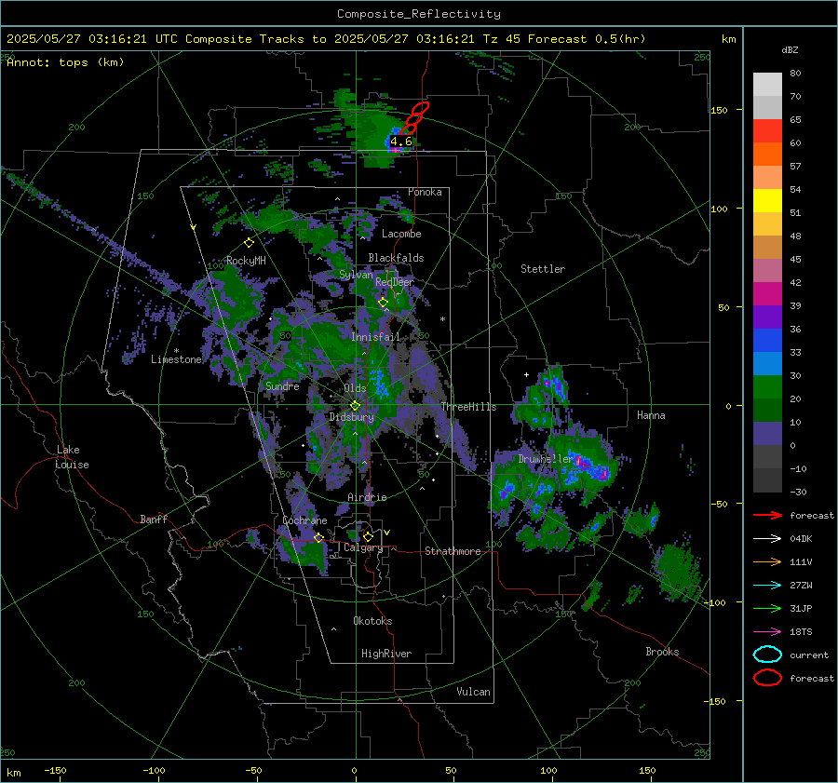Click the 80 dBZ value in color scale
838x783 pixels.
[x=795, y=74]
